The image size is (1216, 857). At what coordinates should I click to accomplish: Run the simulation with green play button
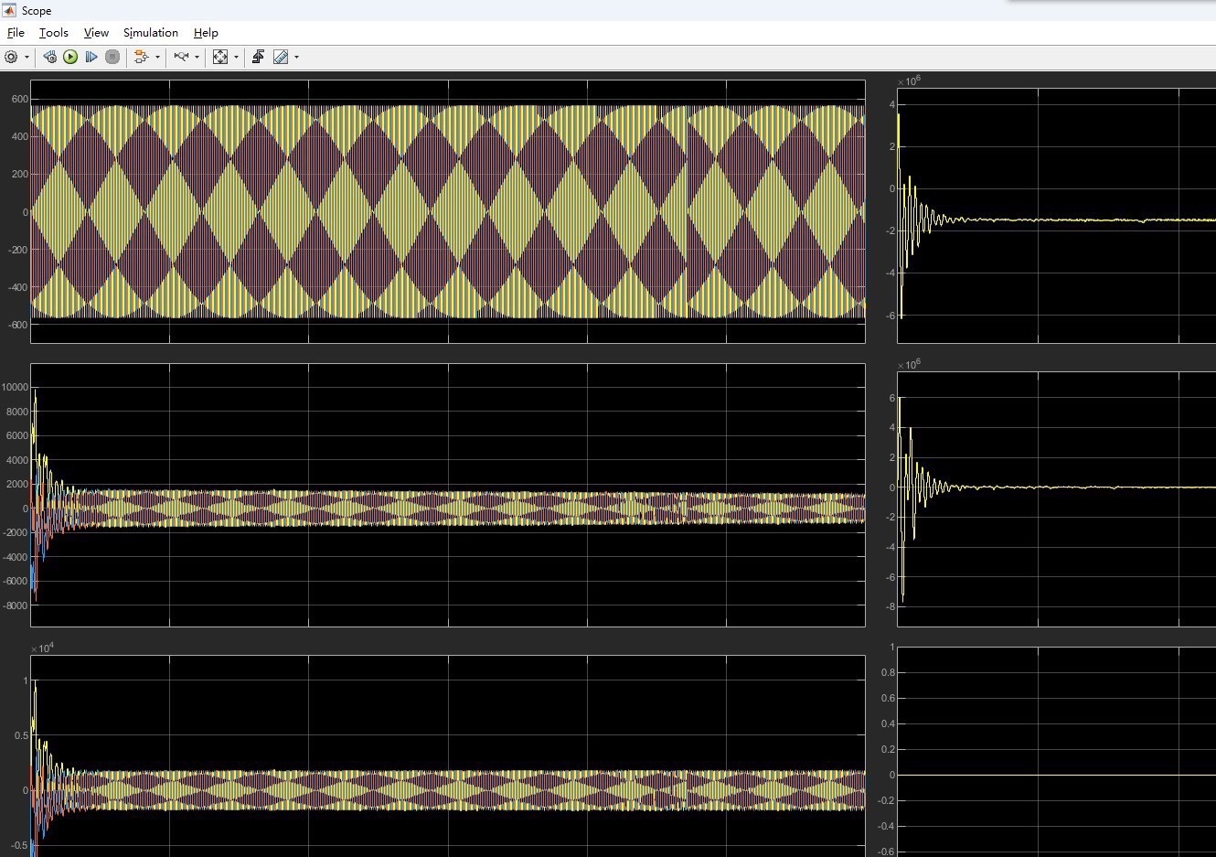[70, 57]
